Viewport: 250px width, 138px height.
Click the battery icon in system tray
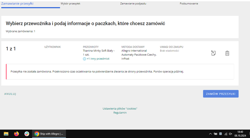tap(215, 134)
